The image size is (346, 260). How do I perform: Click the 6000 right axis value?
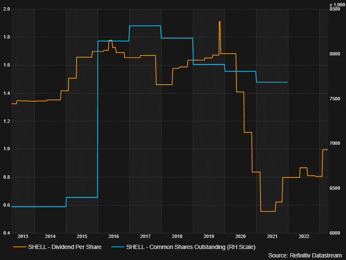[x=335, y=233]
